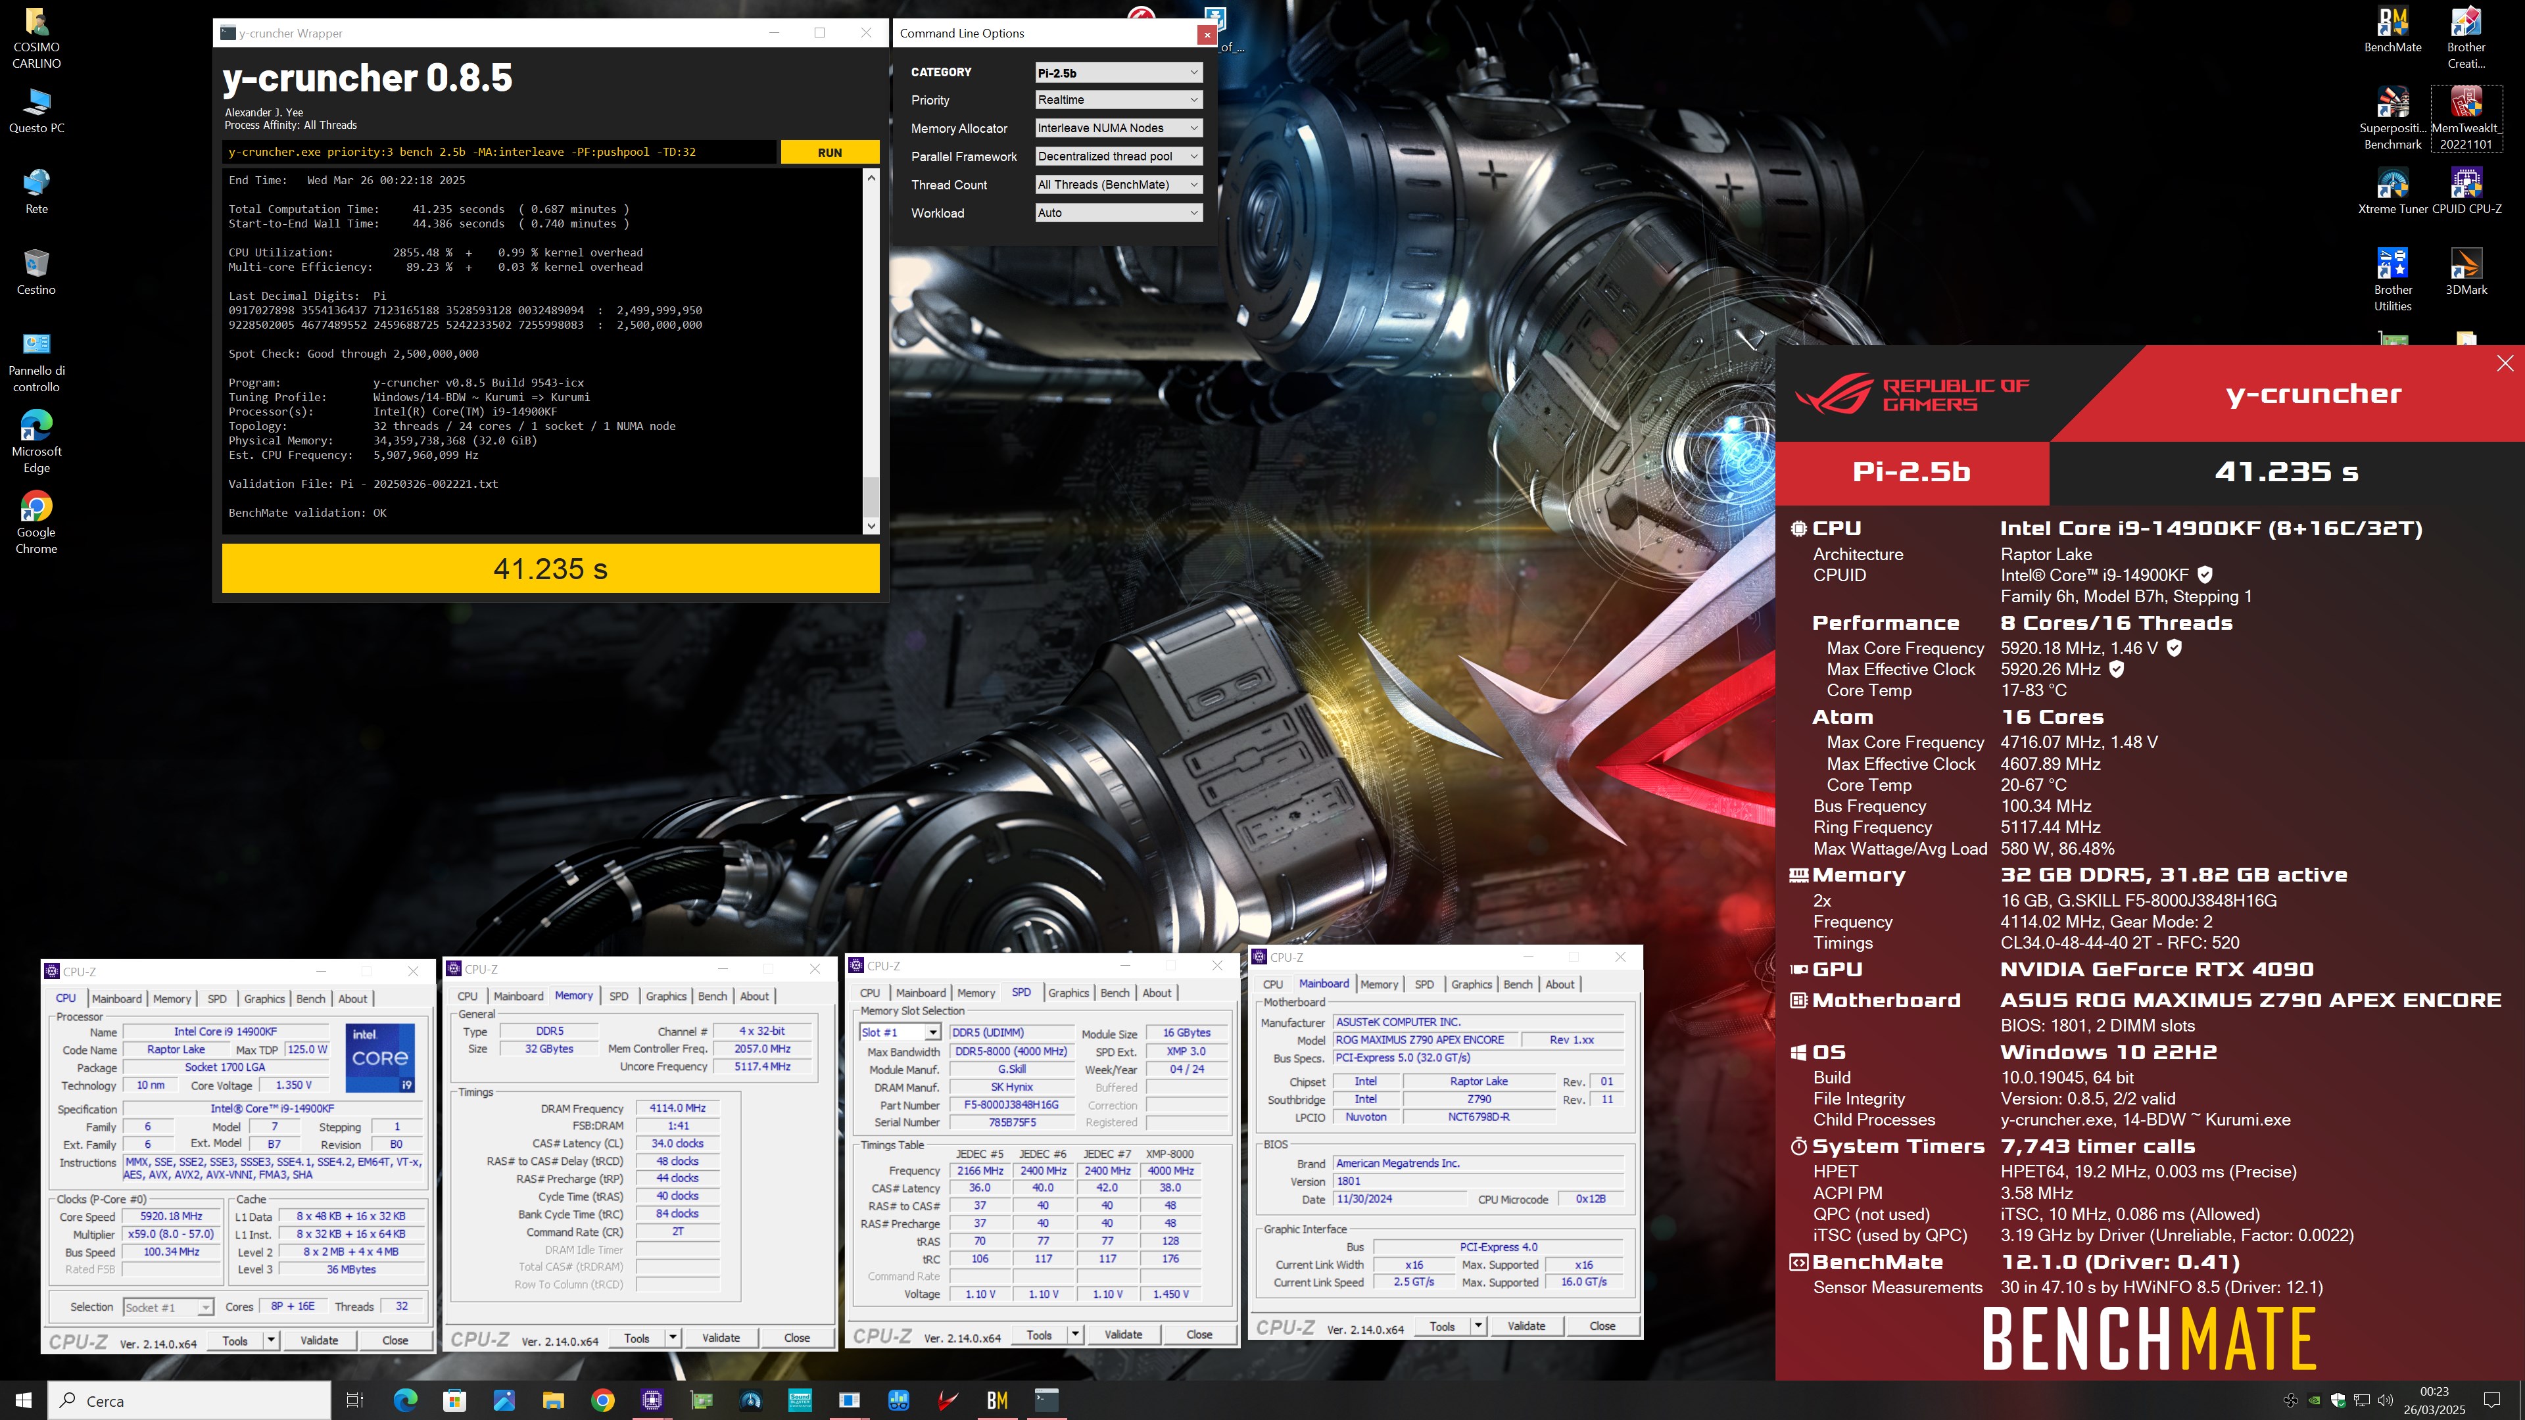This screenshot has height=1420, width=2525.
Task: Click the 41.235 s yellow result bar
Action: point(550,569)
